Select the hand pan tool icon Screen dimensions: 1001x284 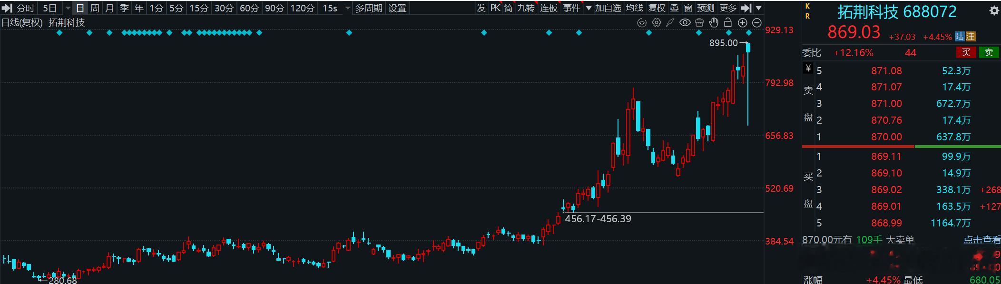[x=714, y=22]
